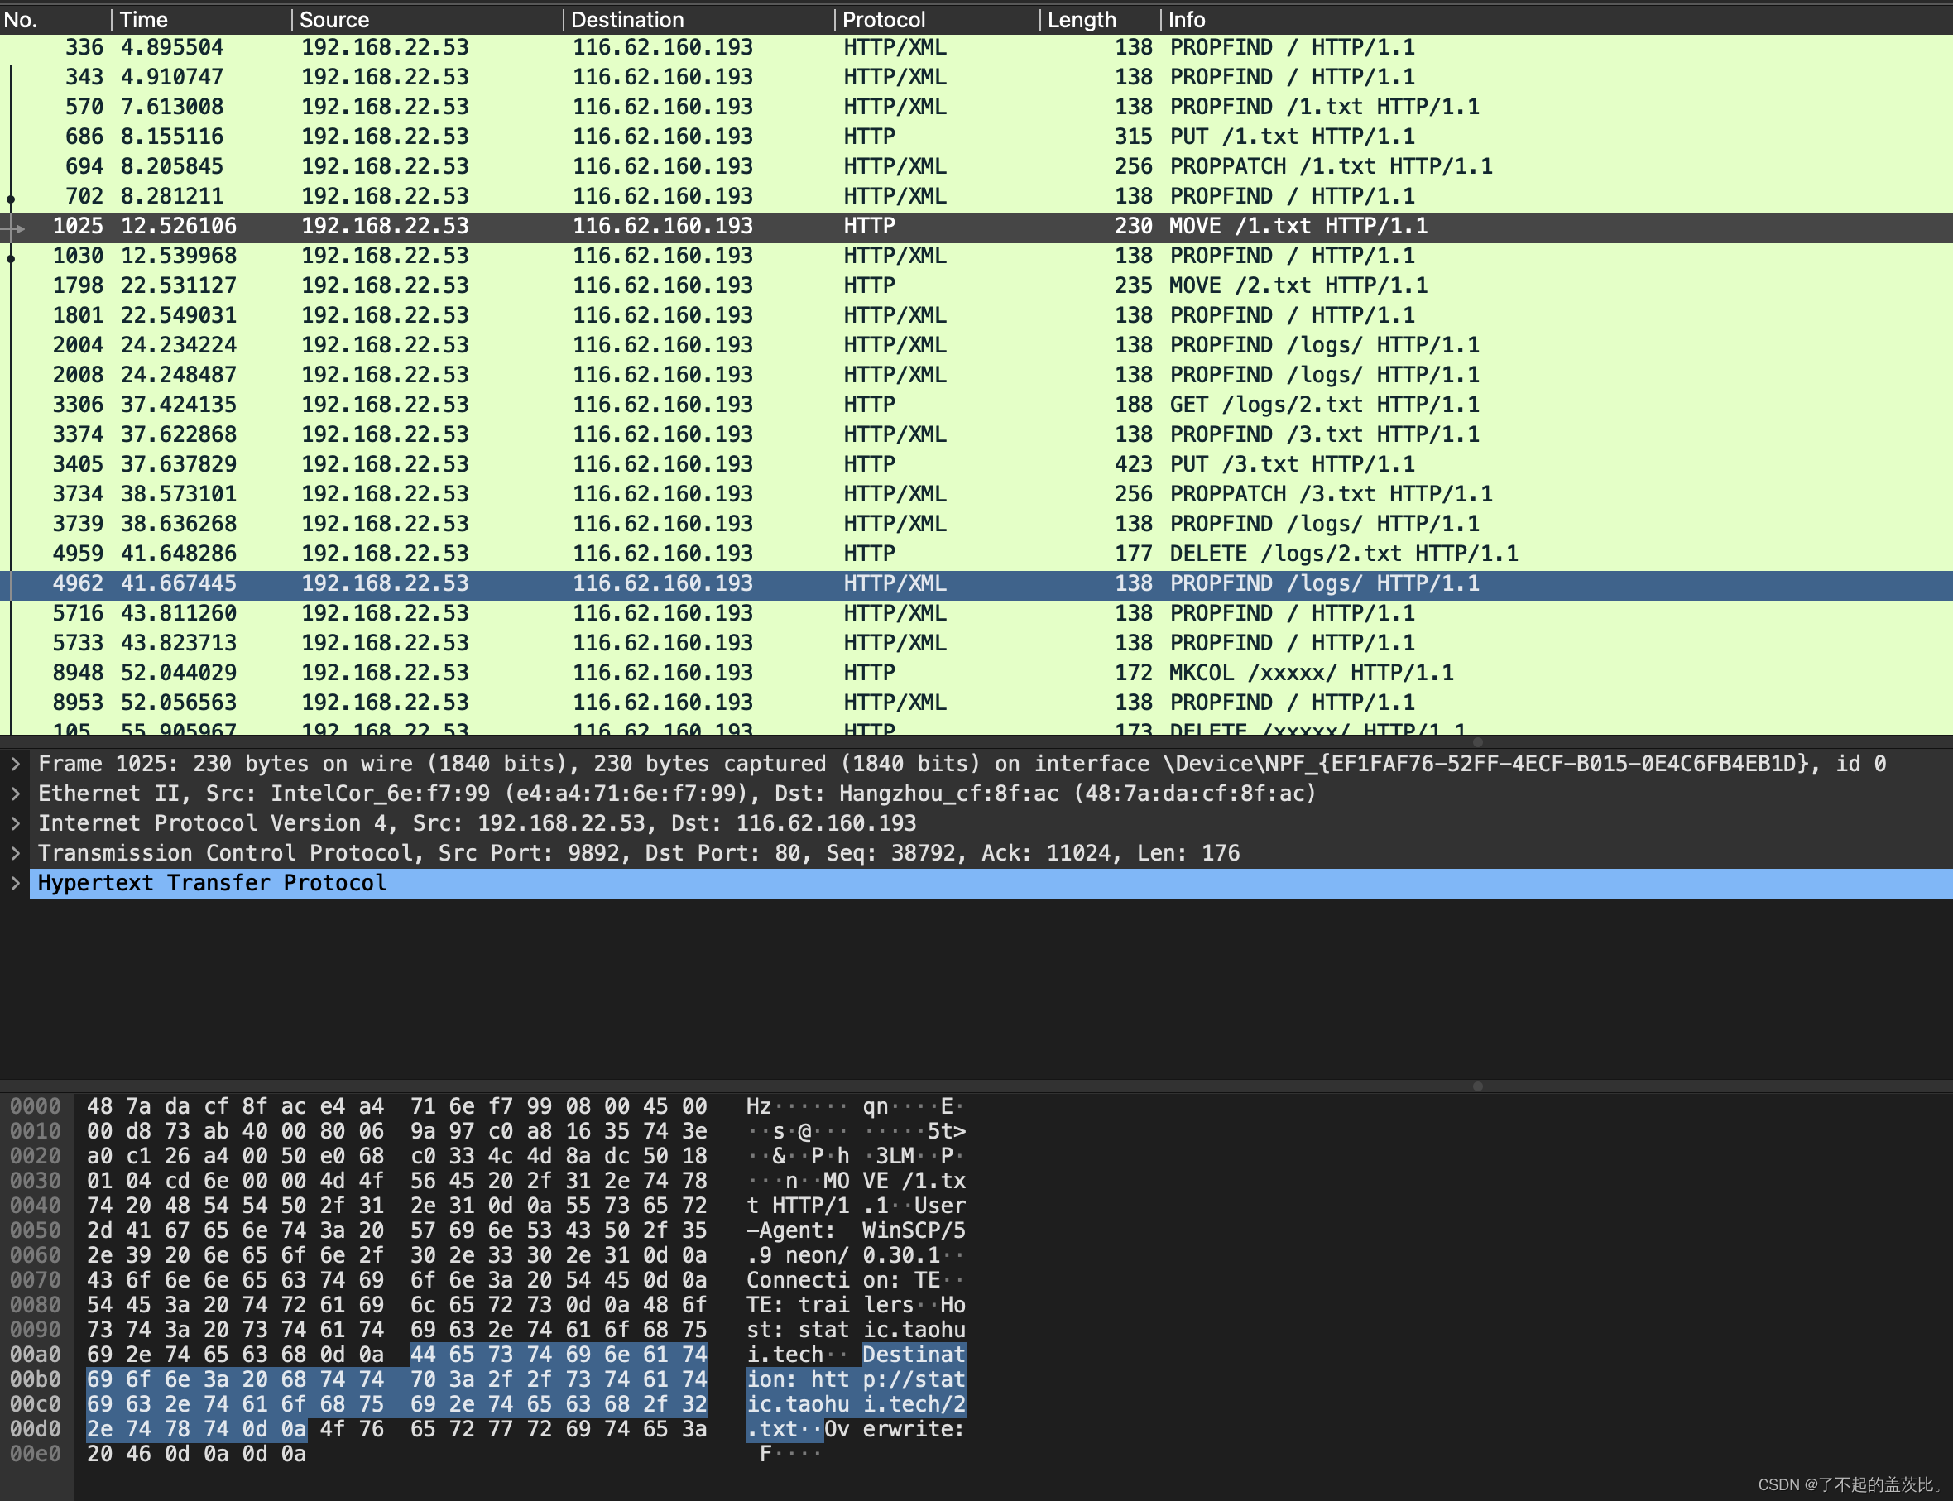Sort packets by the Destination column
The height and width of the screenshot is (1501, 1953).
point(699,20)
